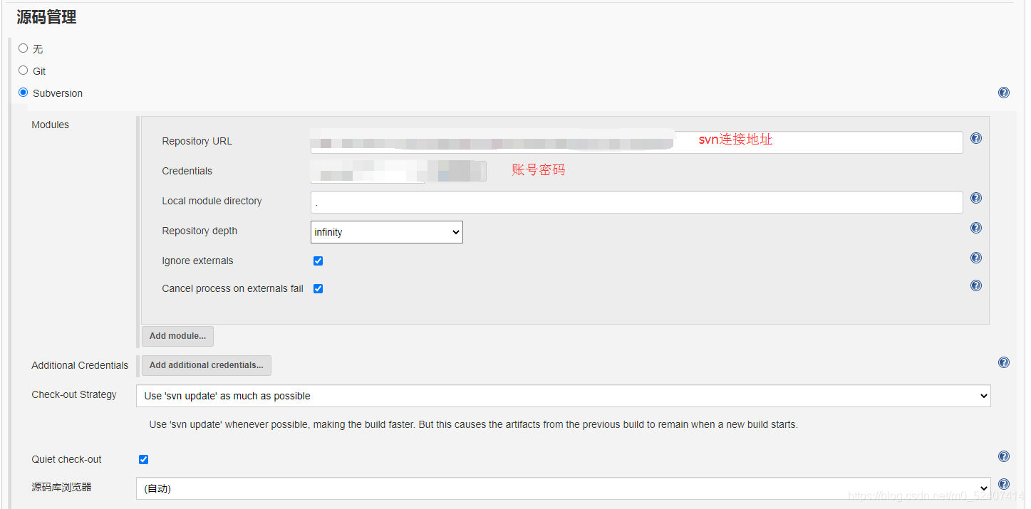Open help icon for Subversion option
The image size is (1031, 509).
[1003, 93]
